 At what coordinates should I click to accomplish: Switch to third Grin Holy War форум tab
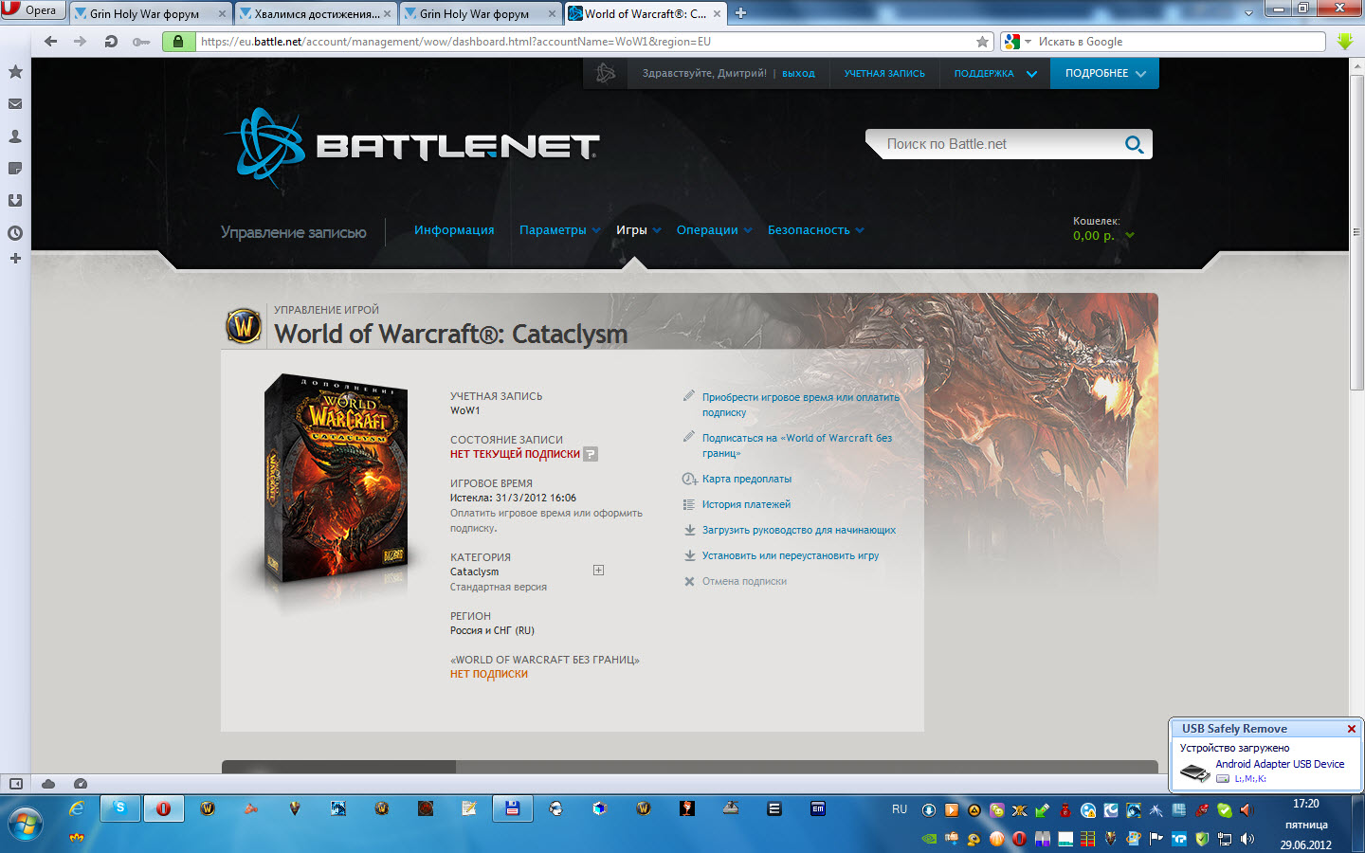point(481,13)
